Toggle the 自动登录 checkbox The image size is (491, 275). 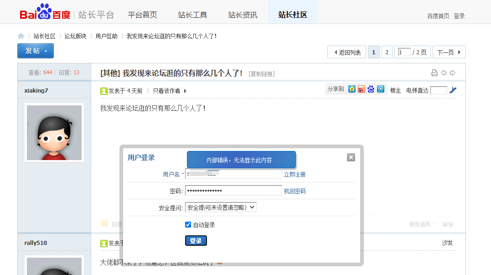click(x=188, y=224)
